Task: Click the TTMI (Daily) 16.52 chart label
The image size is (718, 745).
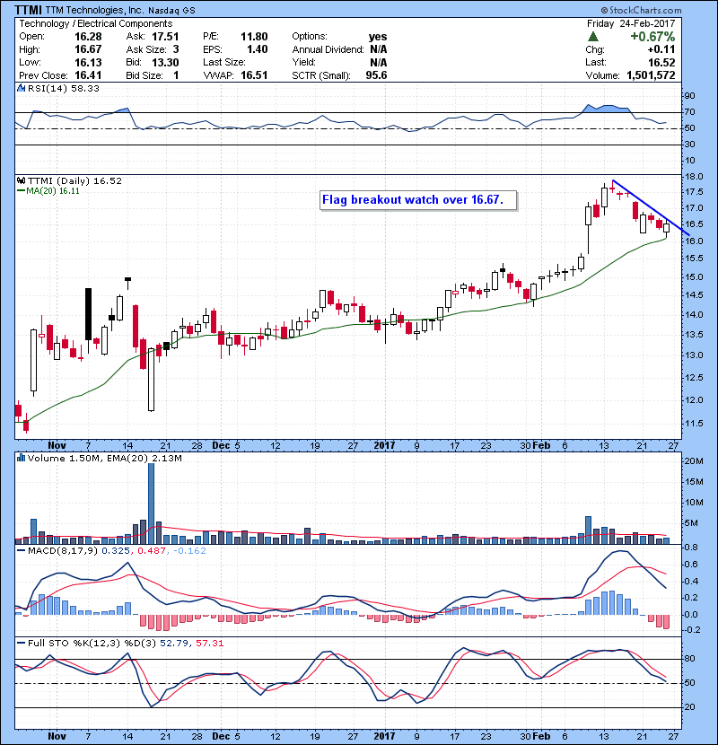Action: coord(74,181)
